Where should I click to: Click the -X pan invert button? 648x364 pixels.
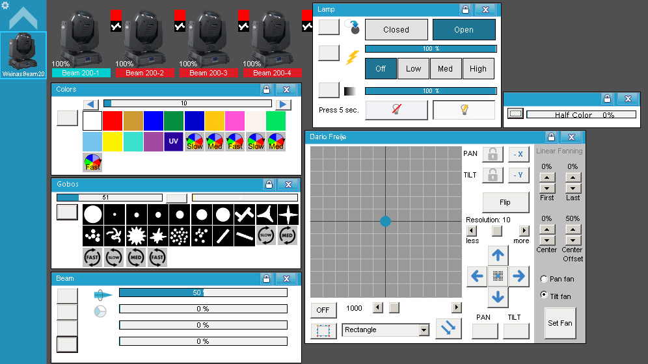tap(519, 154)
